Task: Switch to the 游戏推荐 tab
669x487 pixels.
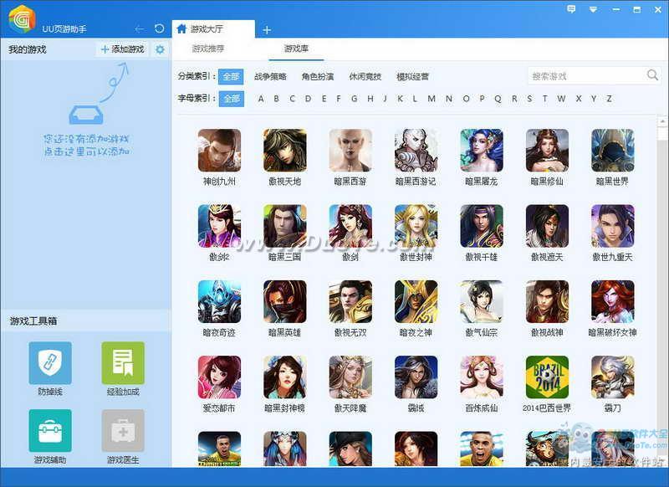Action: click(x=208, y=49)
